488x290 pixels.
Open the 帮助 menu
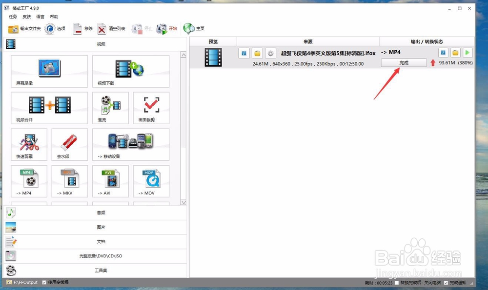pyautogui.click(x=54, y=17)
